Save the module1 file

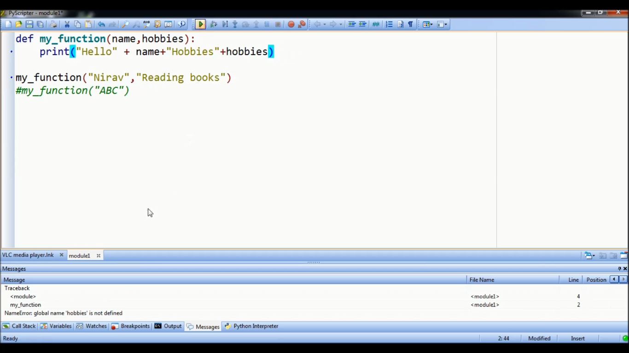[29, 24]
